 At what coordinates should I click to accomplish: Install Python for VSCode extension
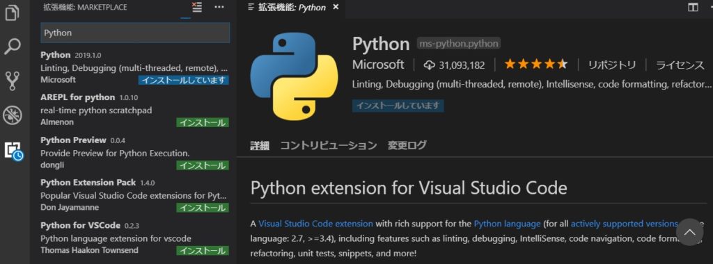tap(203, 250)
